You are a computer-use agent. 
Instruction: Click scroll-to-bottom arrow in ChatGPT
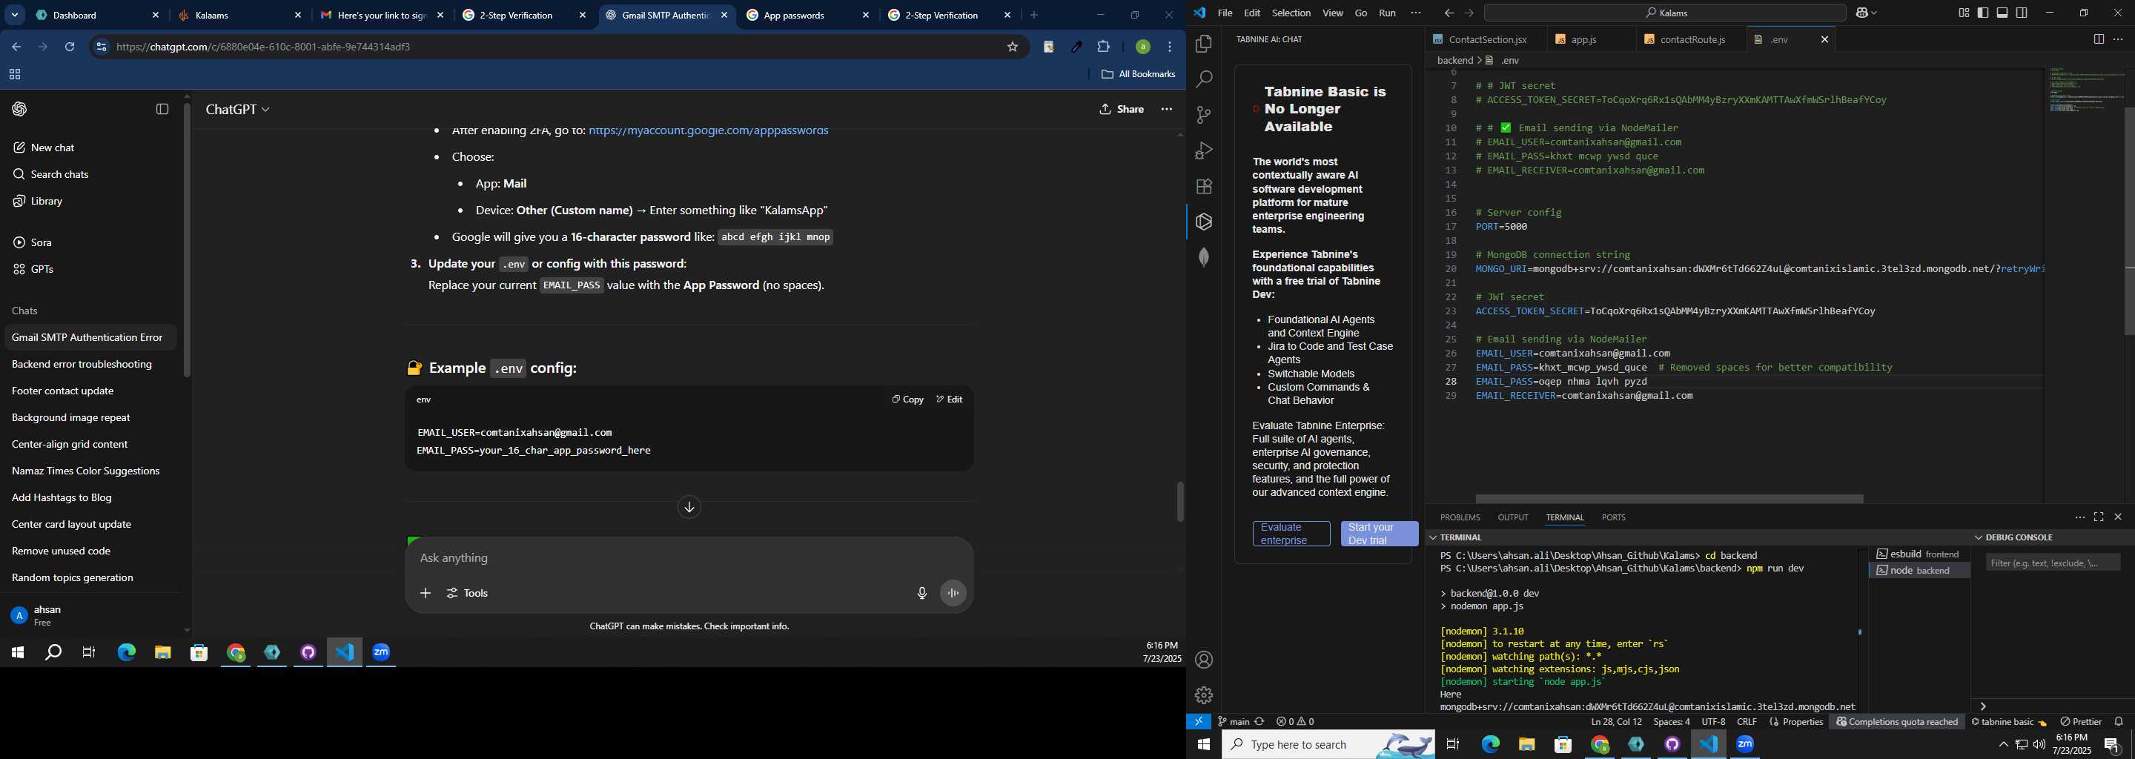click(x=689, y=507)
